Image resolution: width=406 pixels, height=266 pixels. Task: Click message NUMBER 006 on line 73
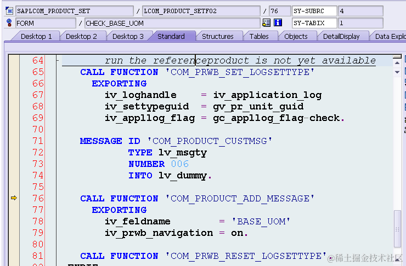(x=180, y=164)
